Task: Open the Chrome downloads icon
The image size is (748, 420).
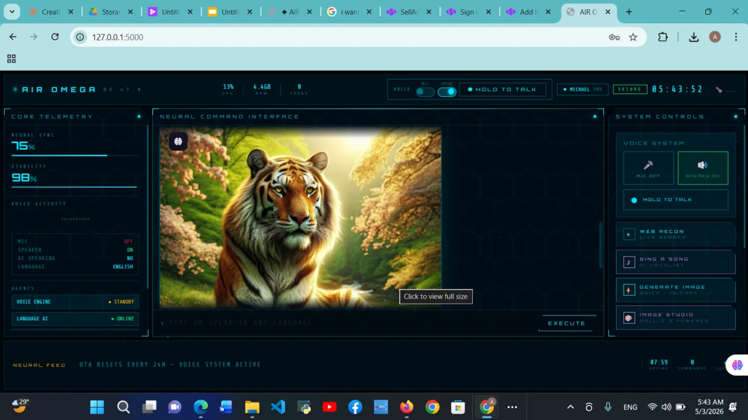Action: [x=694, y=37]
